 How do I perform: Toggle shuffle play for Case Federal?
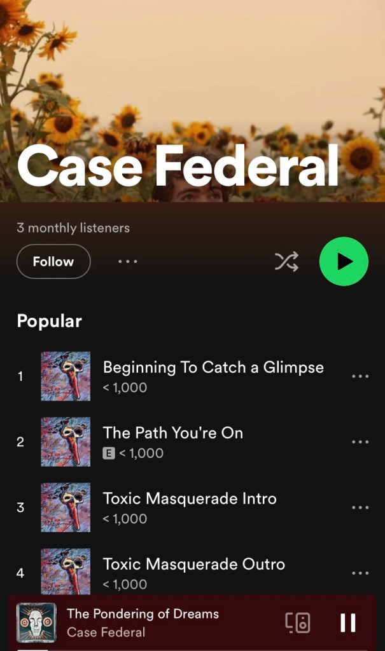(x=286, y=261)
